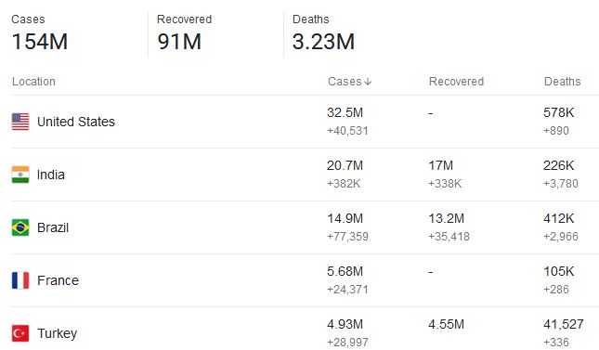Click the France flag icon
Screen dimensions: 599x350
click(20, 280)
